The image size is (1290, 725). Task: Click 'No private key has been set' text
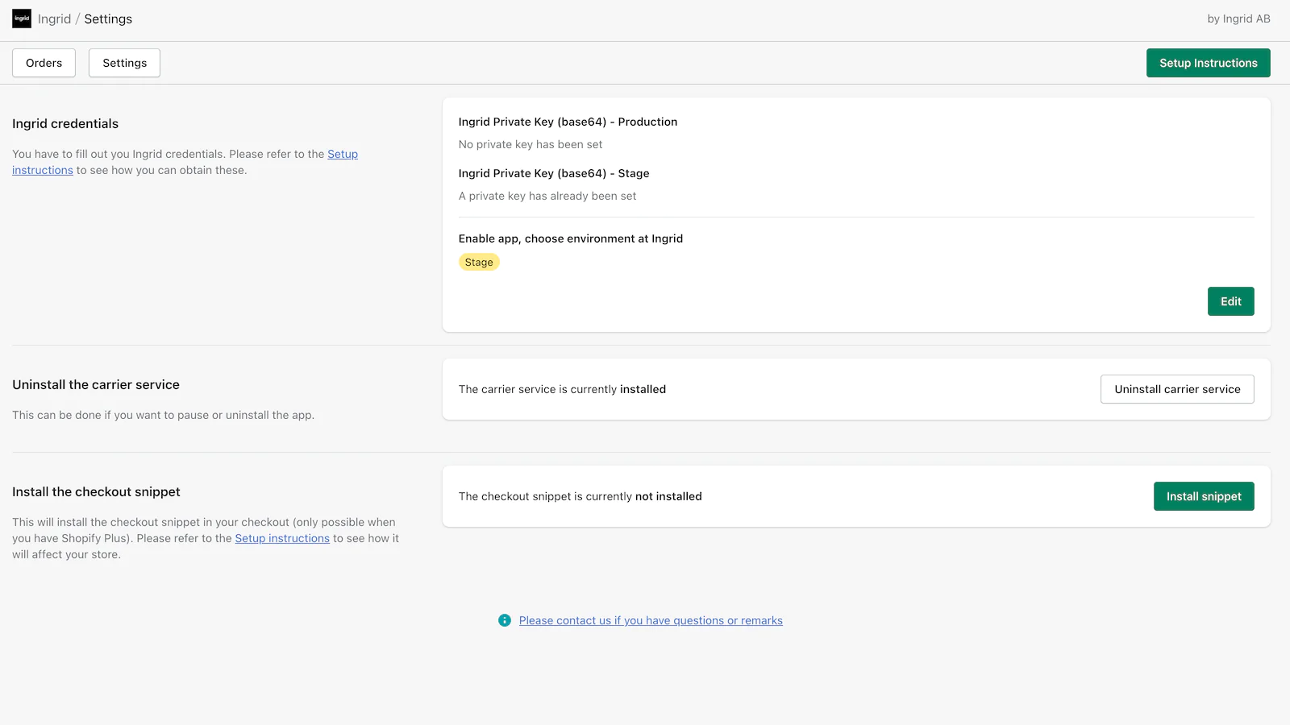(531, 144)
